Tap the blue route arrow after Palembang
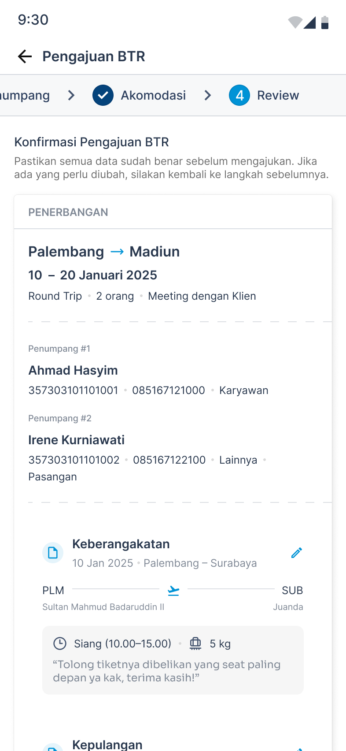Screen dimensions: 346x751 pyautogui.click(x=117, y=252)
